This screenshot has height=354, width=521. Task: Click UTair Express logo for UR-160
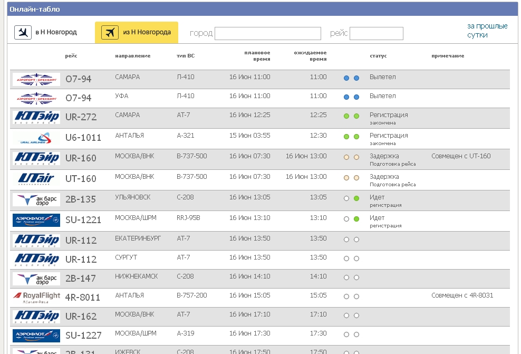pos(36,159)
